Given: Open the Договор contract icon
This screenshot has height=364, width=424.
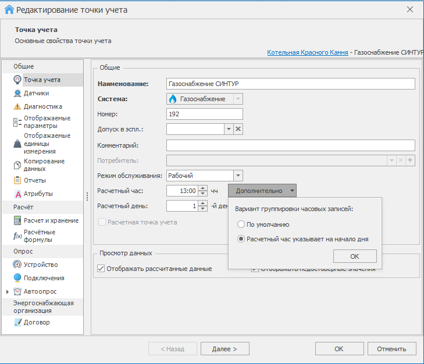Looking at the screenshot, I should pyautogui.click(x=17, y=322).
